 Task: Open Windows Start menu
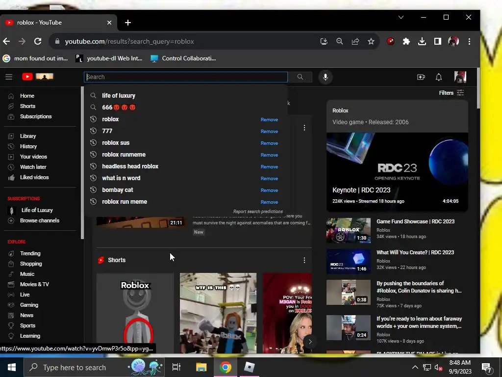pos(12,367)
